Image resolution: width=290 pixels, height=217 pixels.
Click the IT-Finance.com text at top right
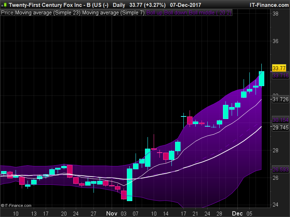[269, 5]
